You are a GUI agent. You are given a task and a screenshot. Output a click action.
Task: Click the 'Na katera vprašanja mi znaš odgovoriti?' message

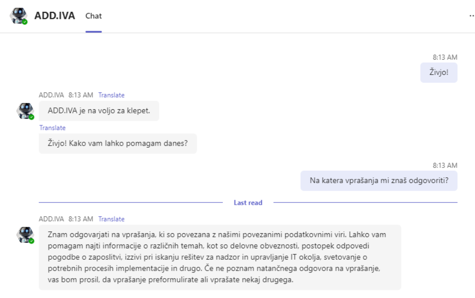(x=378, y=181)
